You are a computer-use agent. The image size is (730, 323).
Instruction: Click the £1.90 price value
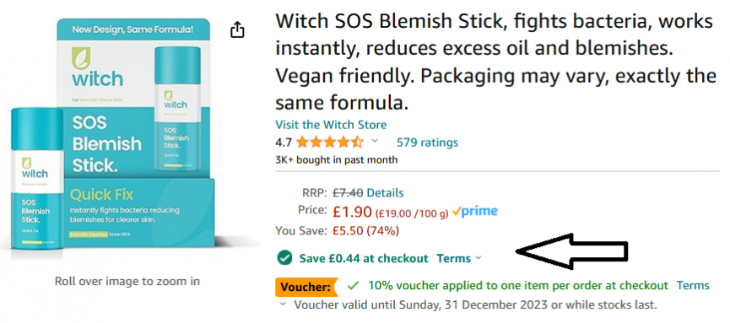352,212
